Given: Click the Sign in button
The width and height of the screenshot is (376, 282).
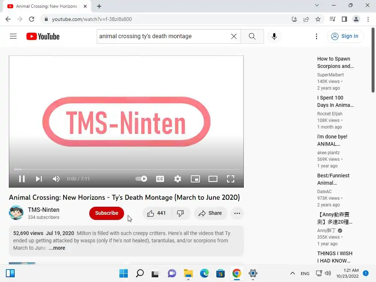Looking at the screenshot, I should click(x=345, y=36).
